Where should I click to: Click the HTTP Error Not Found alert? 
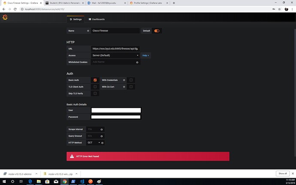pyautogui.click(x=148, y=157)
